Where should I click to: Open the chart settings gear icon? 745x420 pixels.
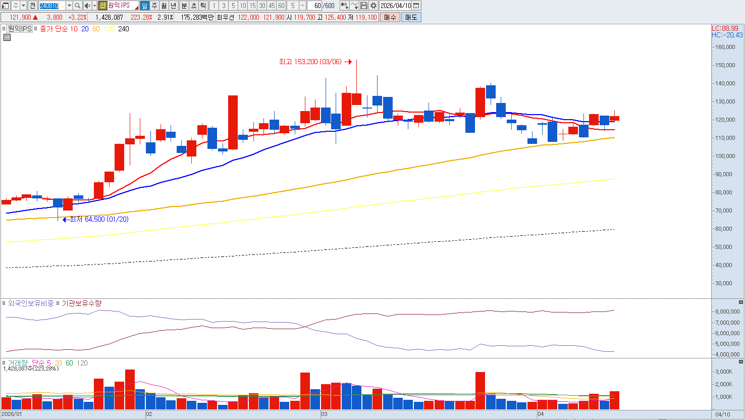(374, 6)
